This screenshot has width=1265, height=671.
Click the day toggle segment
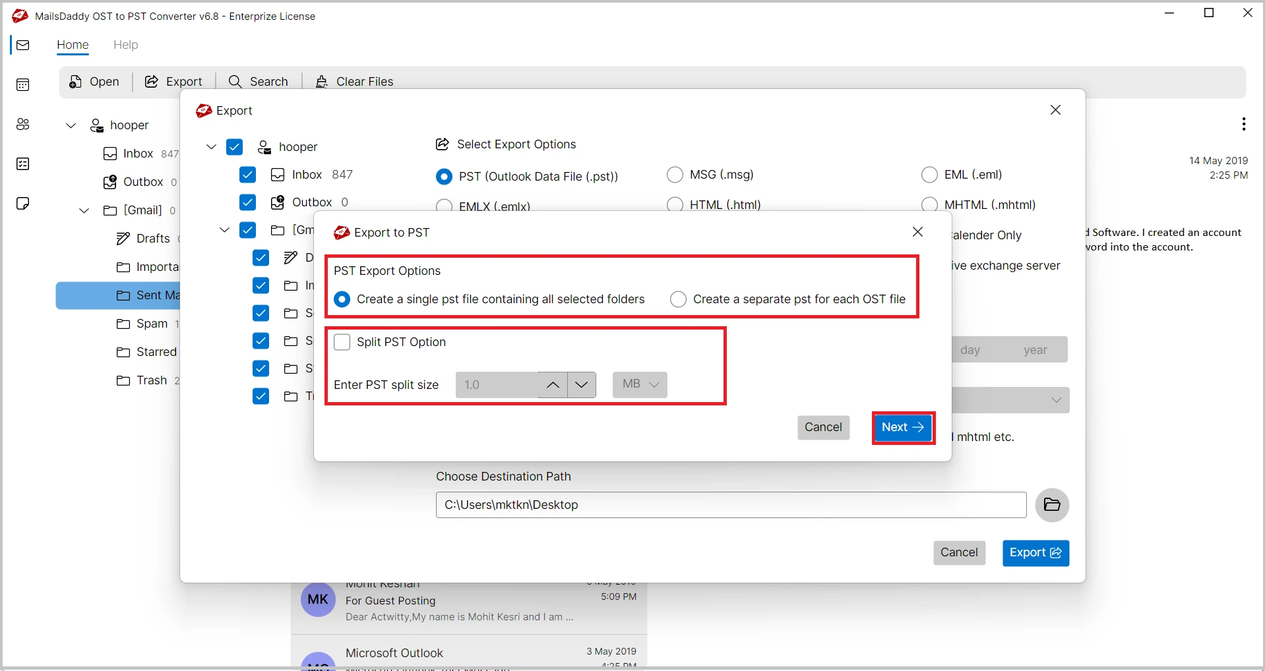pos(970,350)
